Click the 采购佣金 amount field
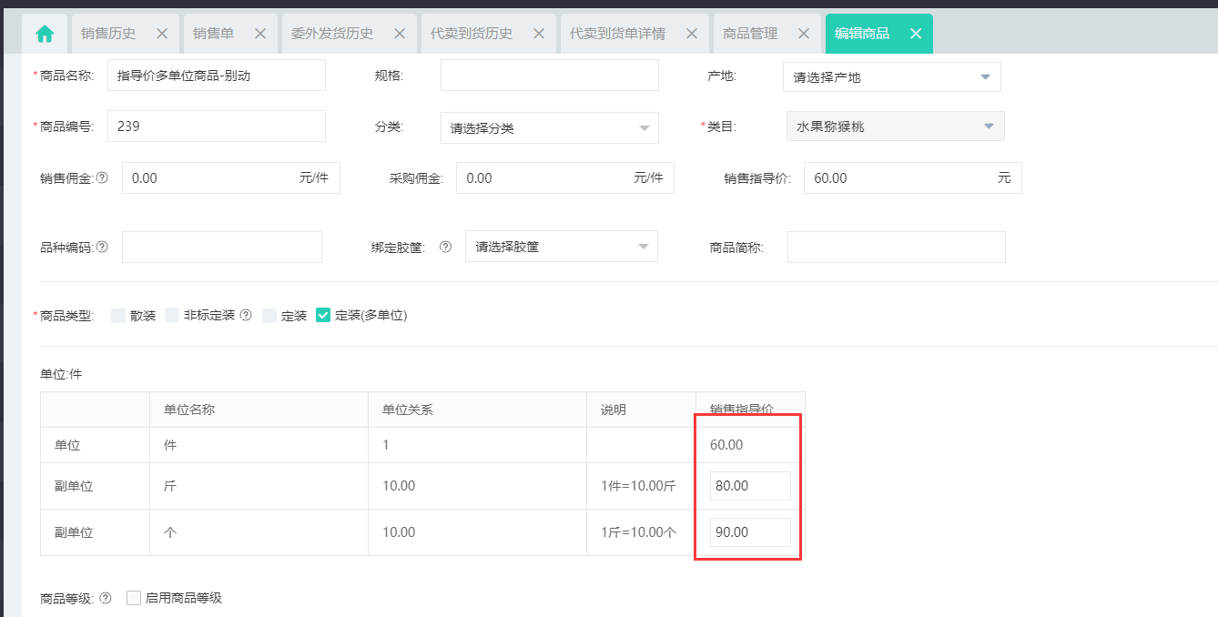1218x617 pixels. coord(565,178)
